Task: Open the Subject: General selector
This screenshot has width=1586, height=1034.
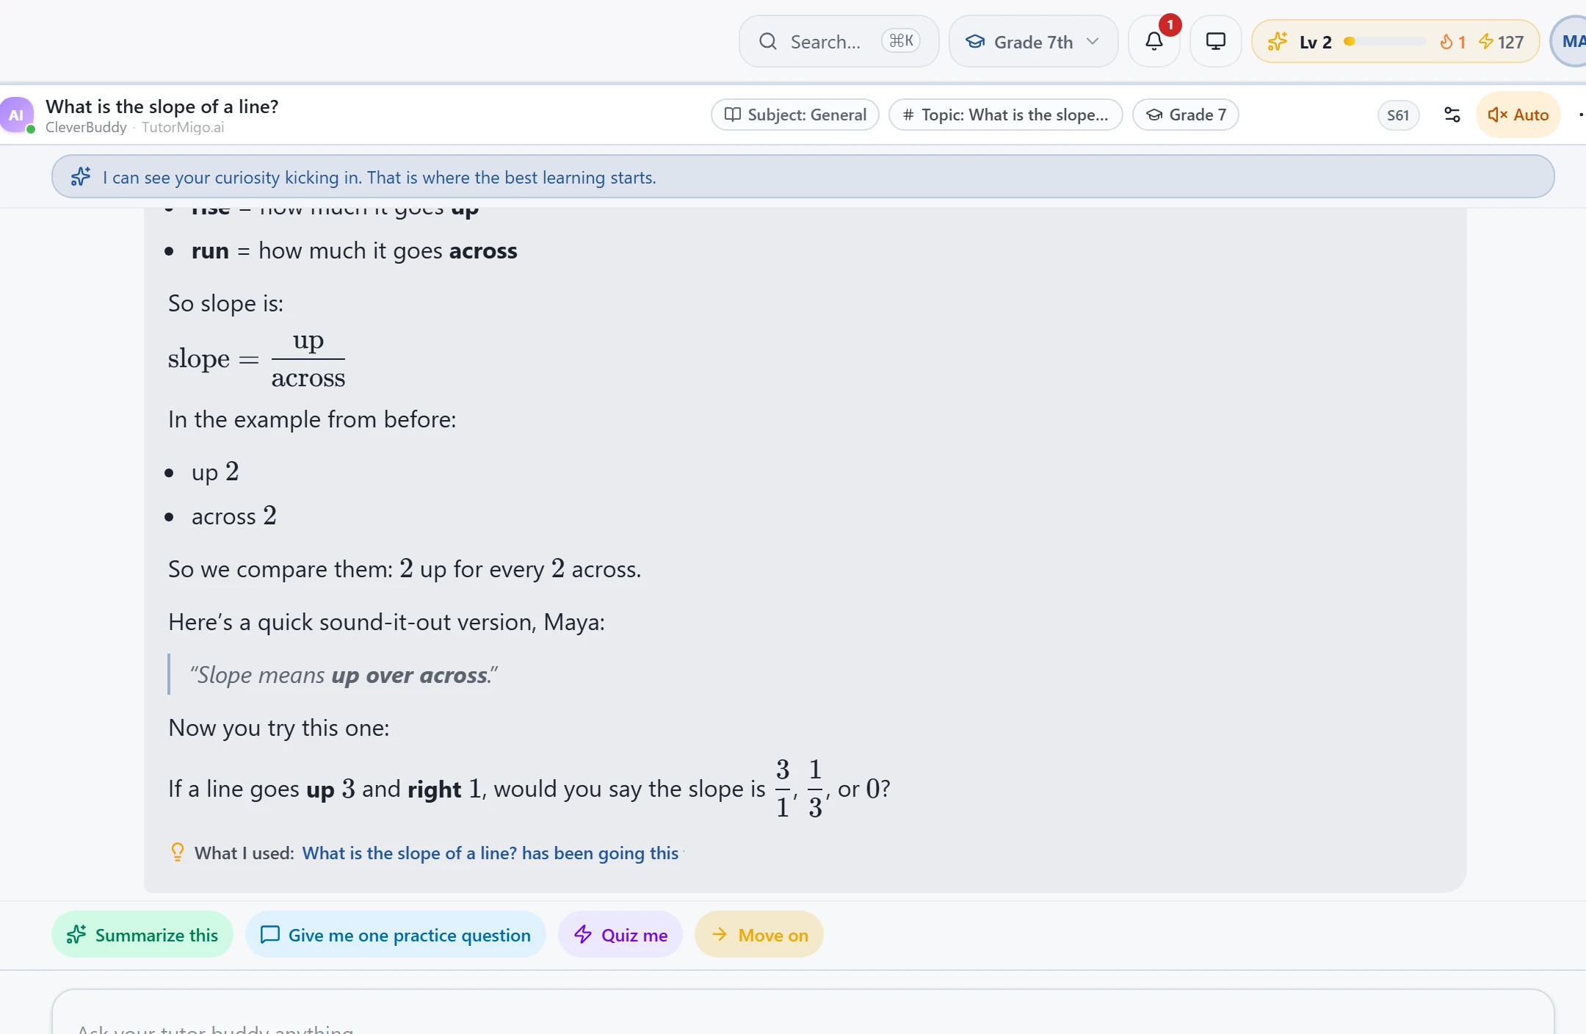Action: pos(795,115)
